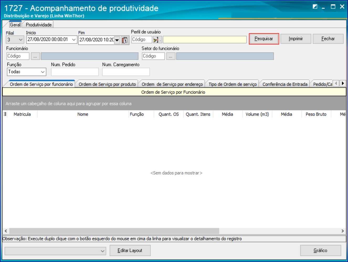Maximize the 1727 window
The image size is (348, 262).
pyautogui.click(x=333, y=7)
